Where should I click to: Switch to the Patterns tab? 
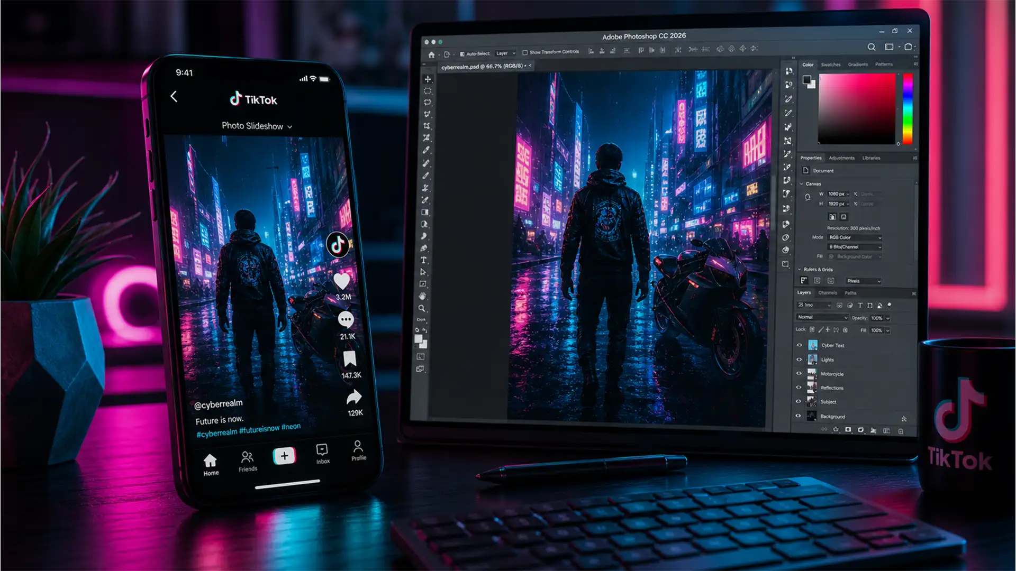point(884,65)
